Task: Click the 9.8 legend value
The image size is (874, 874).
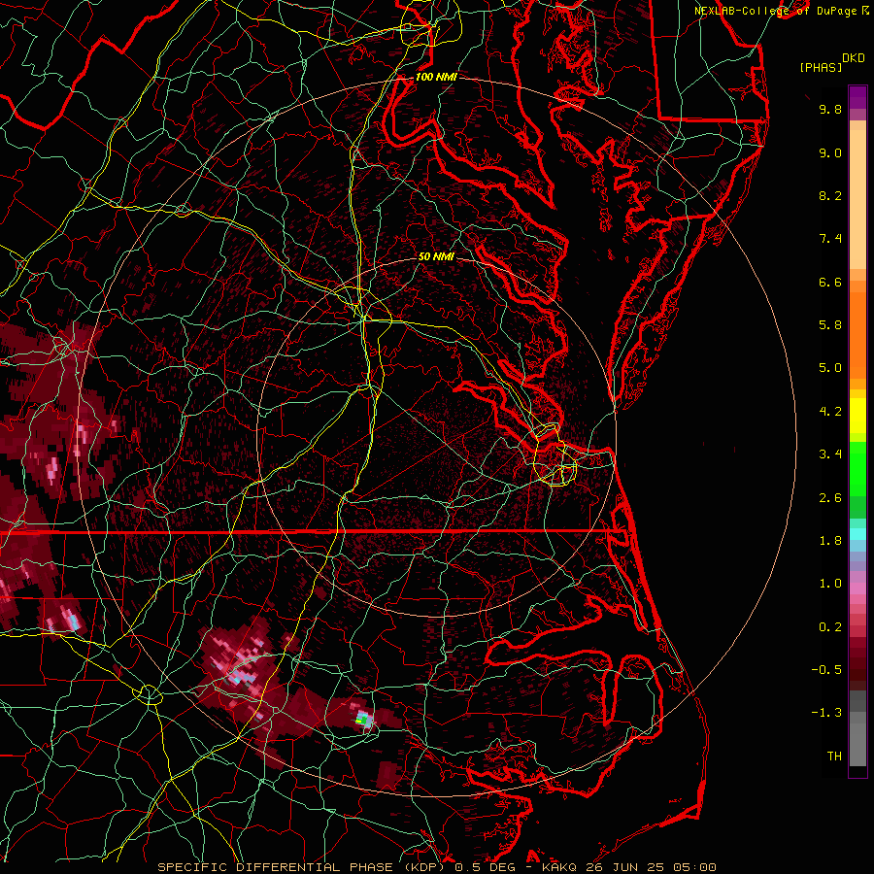Action: point(830,109)
